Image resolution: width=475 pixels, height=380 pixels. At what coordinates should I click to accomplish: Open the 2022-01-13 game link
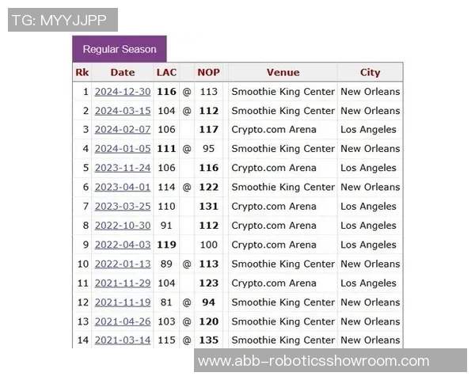pos(122,264)
